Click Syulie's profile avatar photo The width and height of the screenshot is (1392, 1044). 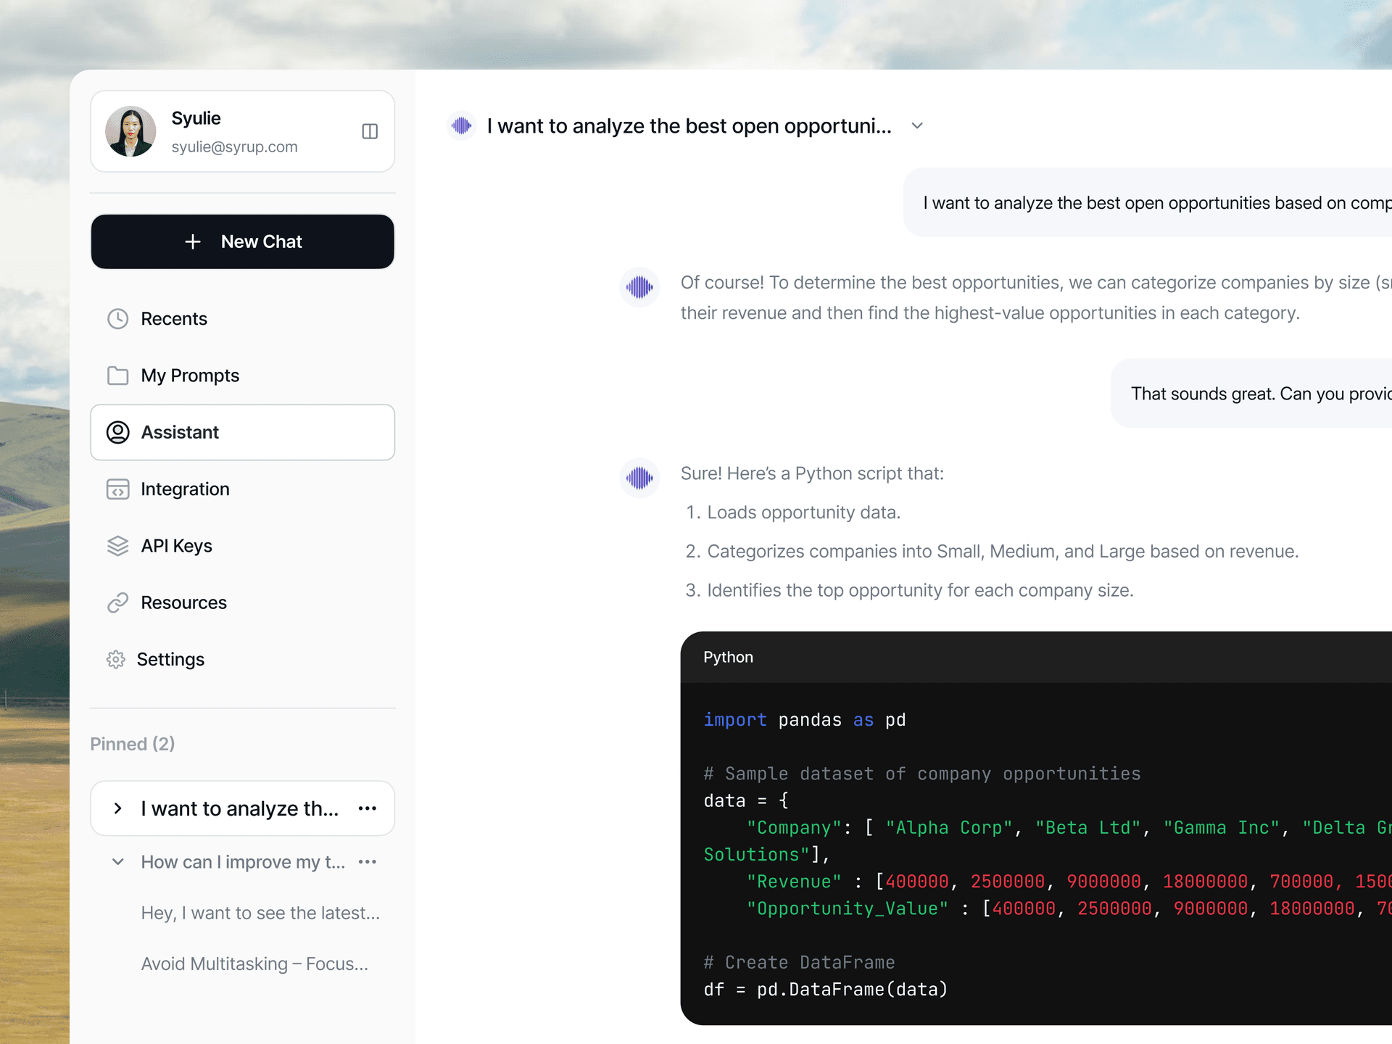(x=131, y=131)
